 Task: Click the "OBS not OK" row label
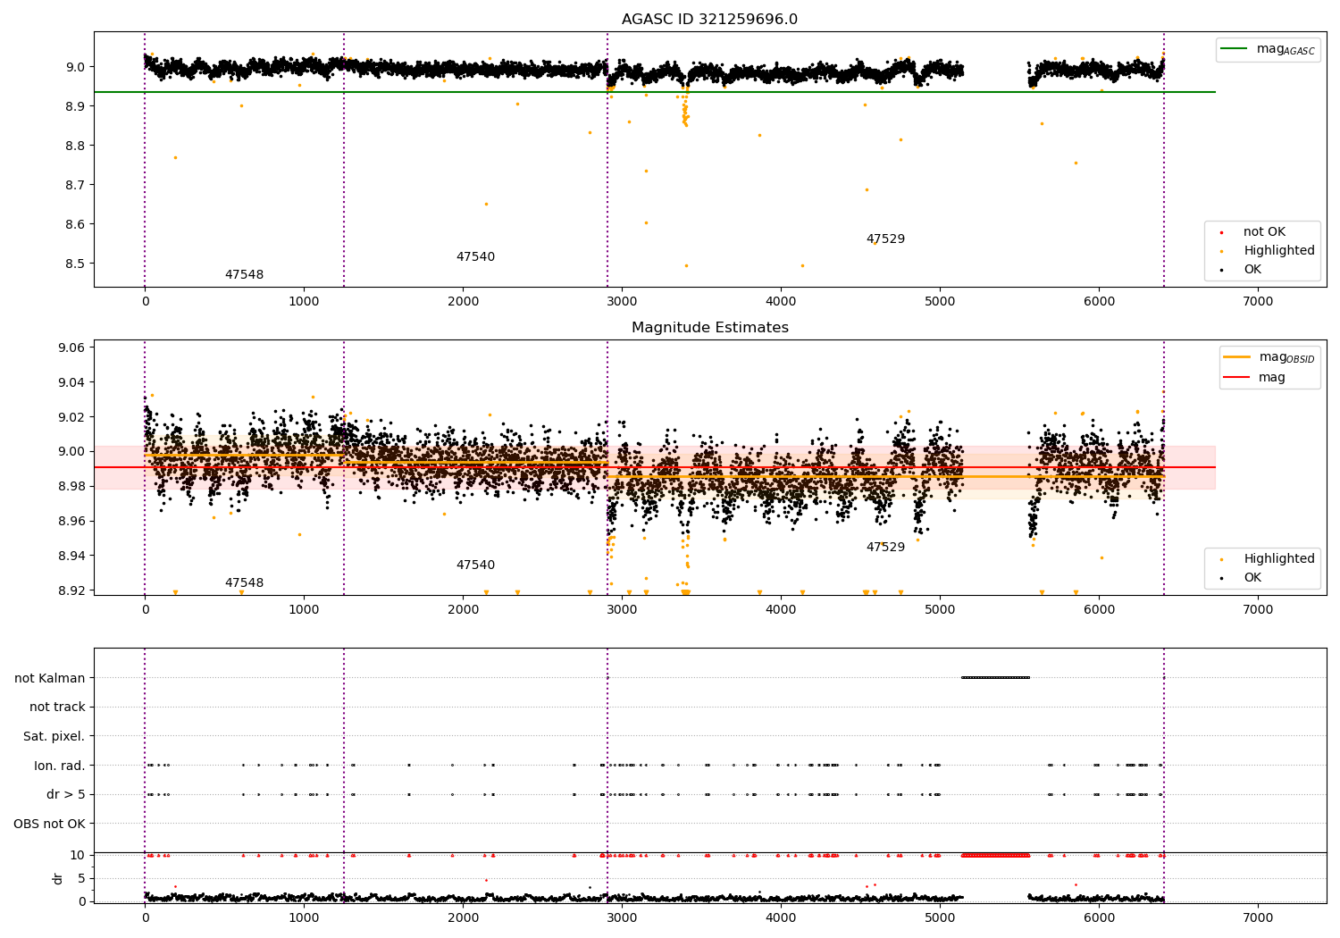pos(49,824)
